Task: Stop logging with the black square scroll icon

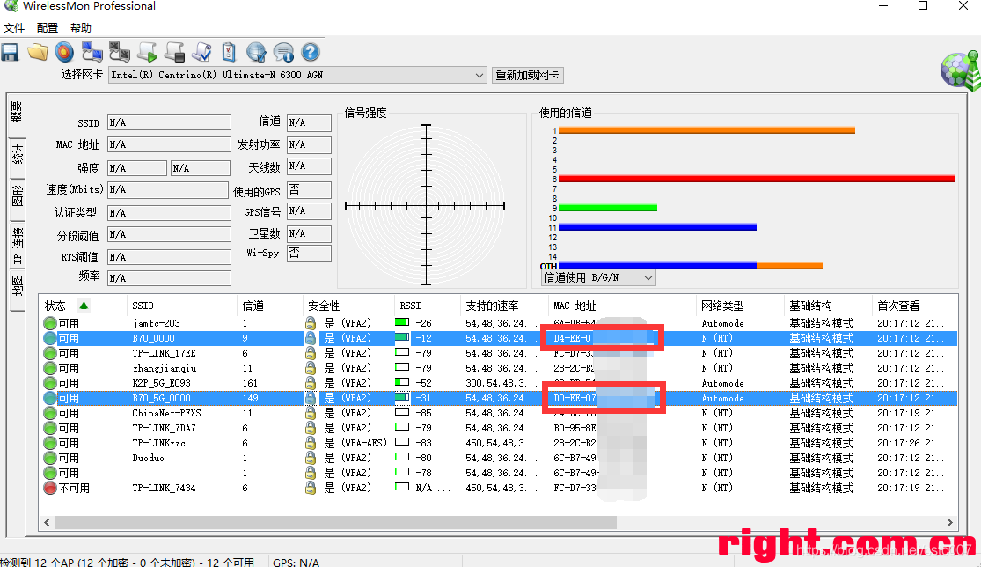Action: (x=173, y=51)
